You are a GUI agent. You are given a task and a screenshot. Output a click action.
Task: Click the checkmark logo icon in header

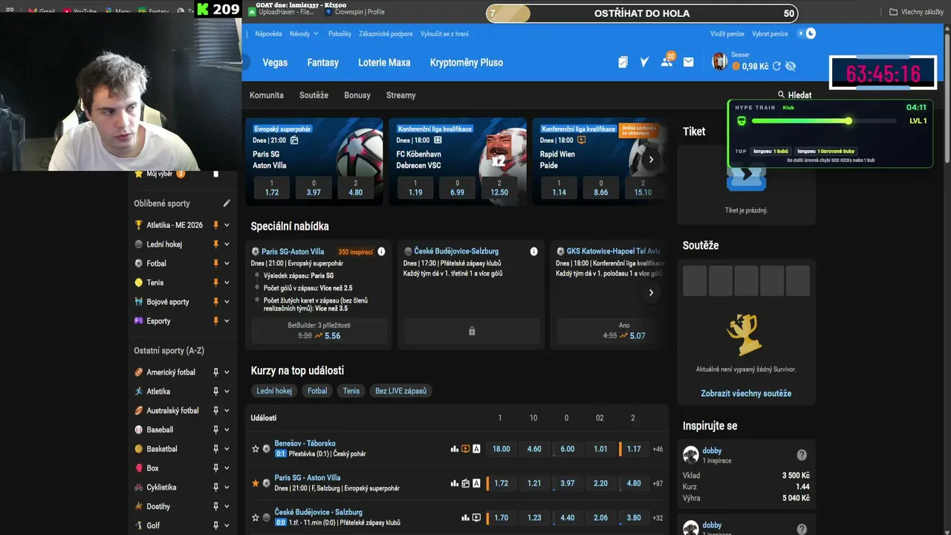[x=645, y=62]
